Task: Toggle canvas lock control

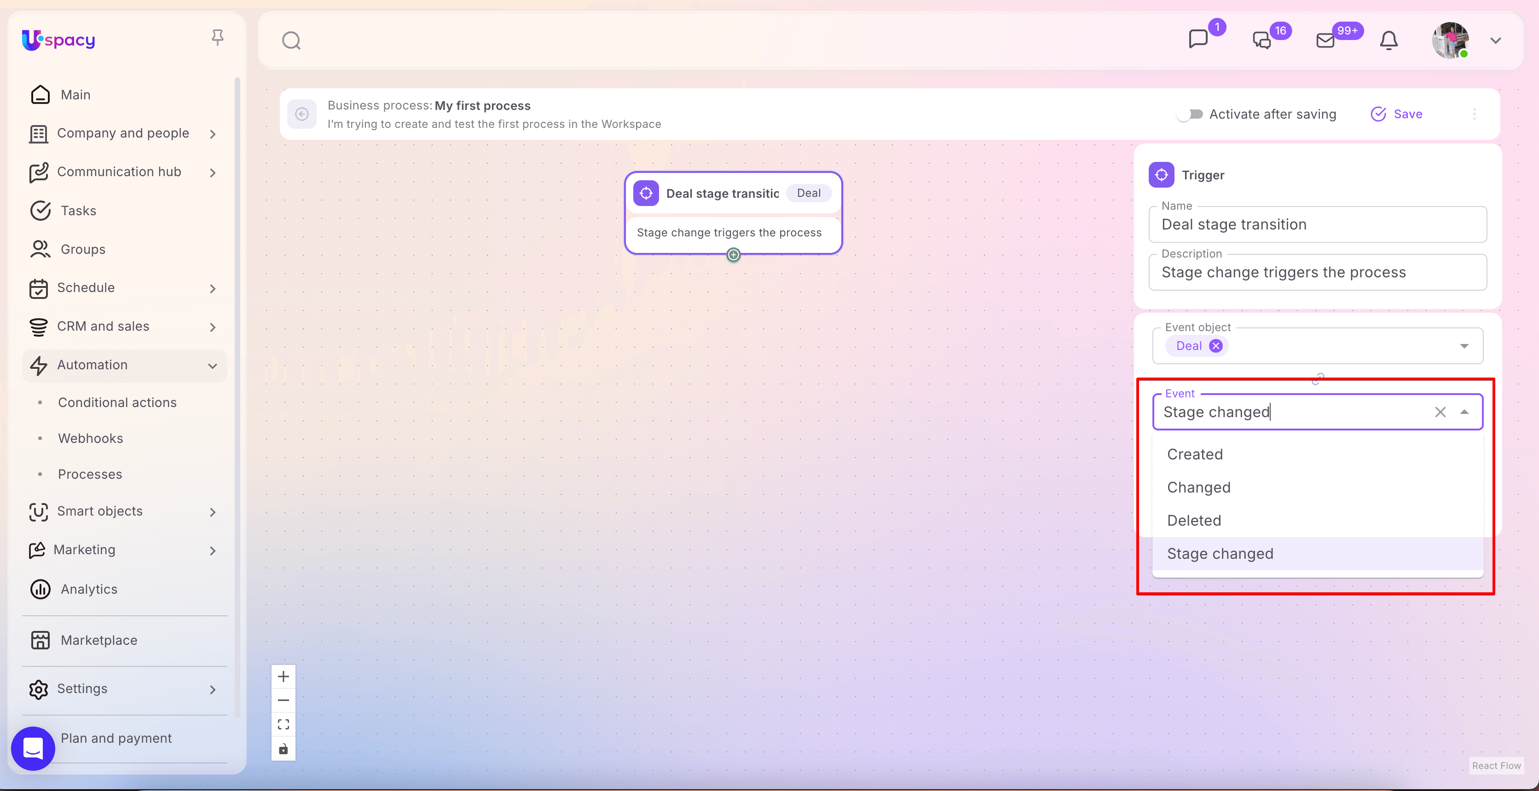Action: click(x=283, y=749)
